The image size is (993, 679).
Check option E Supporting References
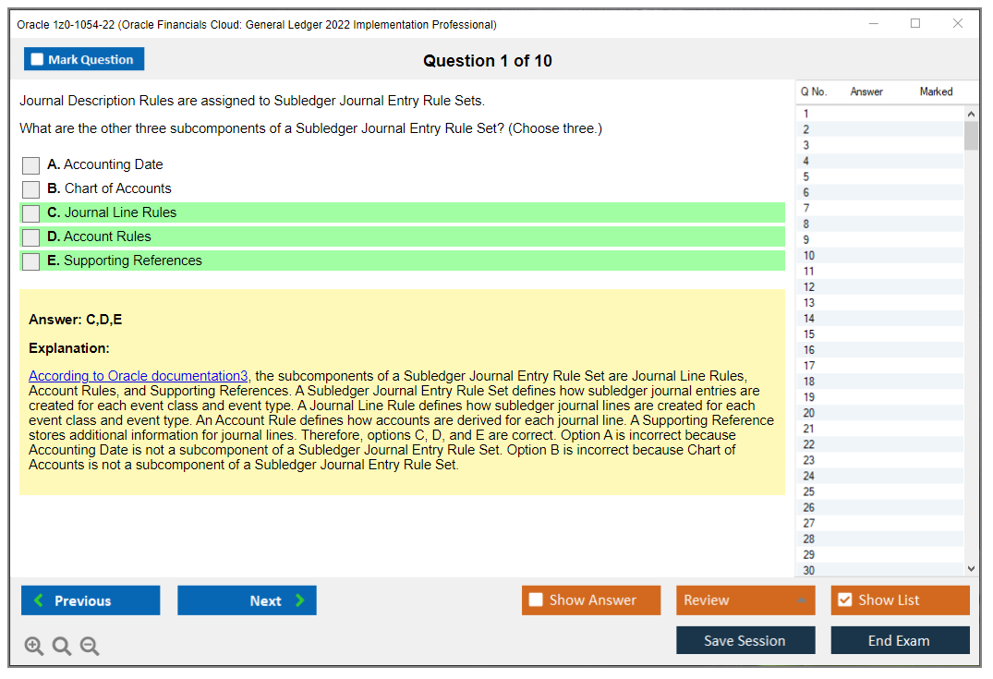[x=31, y=261]
